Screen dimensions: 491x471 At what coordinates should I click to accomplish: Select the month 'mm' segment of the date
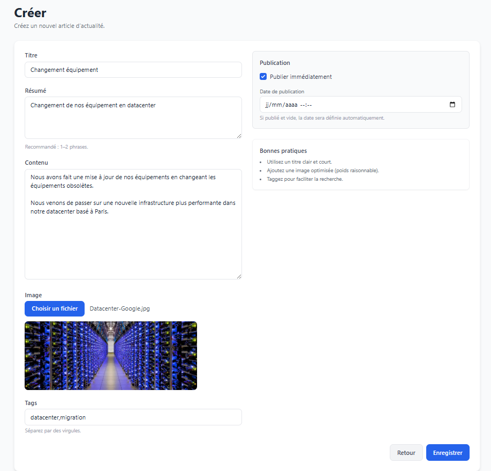click(277, 105)
